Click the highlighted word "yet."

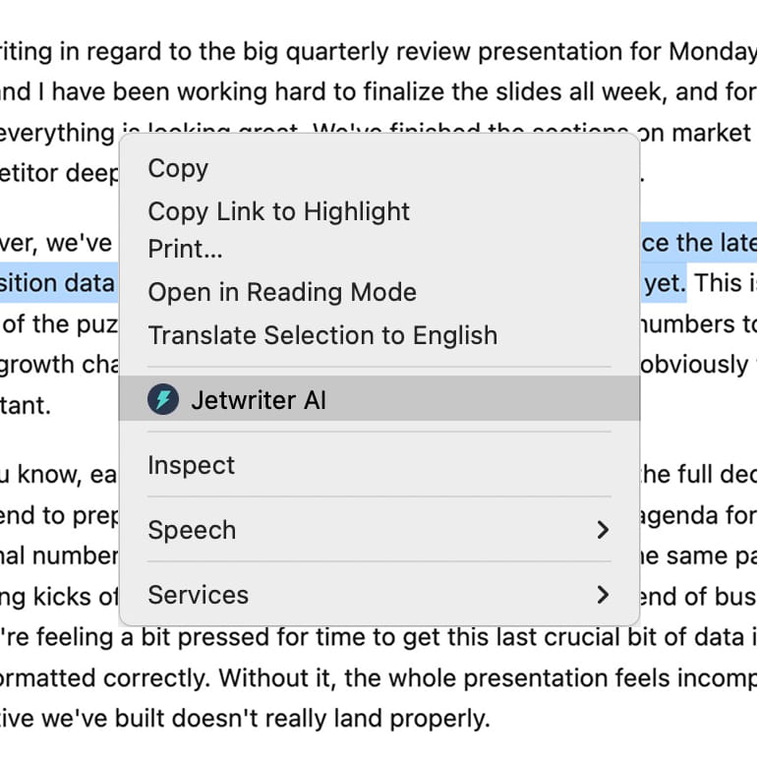[665, 283]
